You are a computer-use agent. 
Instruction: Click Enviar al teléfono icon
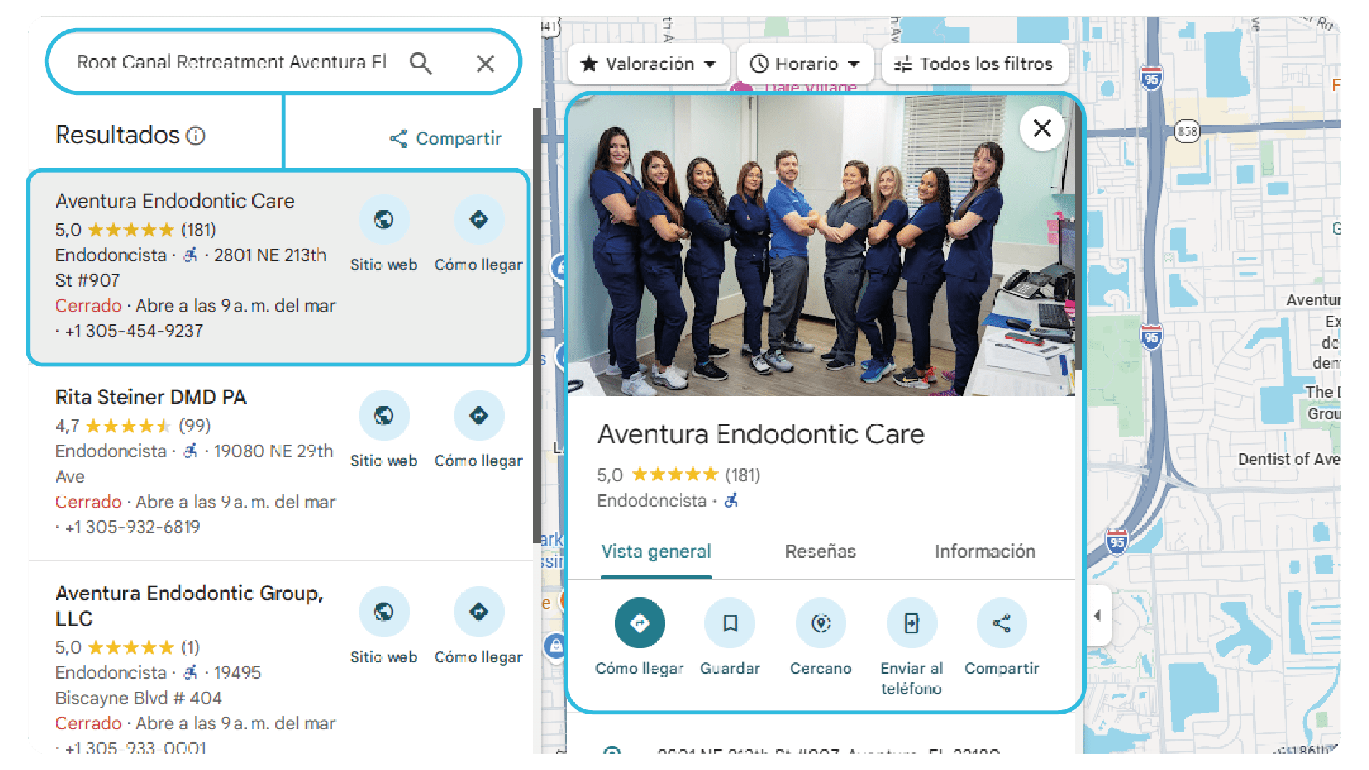[x=911, y=623]
